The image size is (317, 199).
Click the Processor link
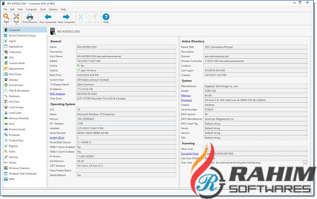(x=187, y=100)
